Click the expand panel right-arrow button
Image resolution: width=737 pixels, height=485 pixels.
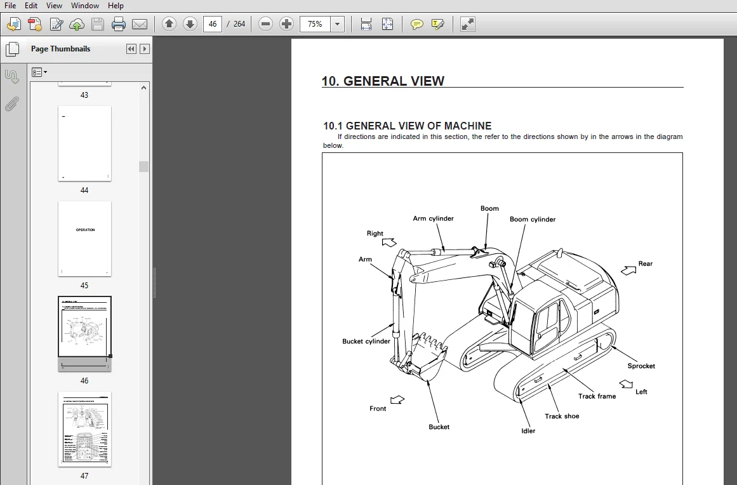point(144,49)
